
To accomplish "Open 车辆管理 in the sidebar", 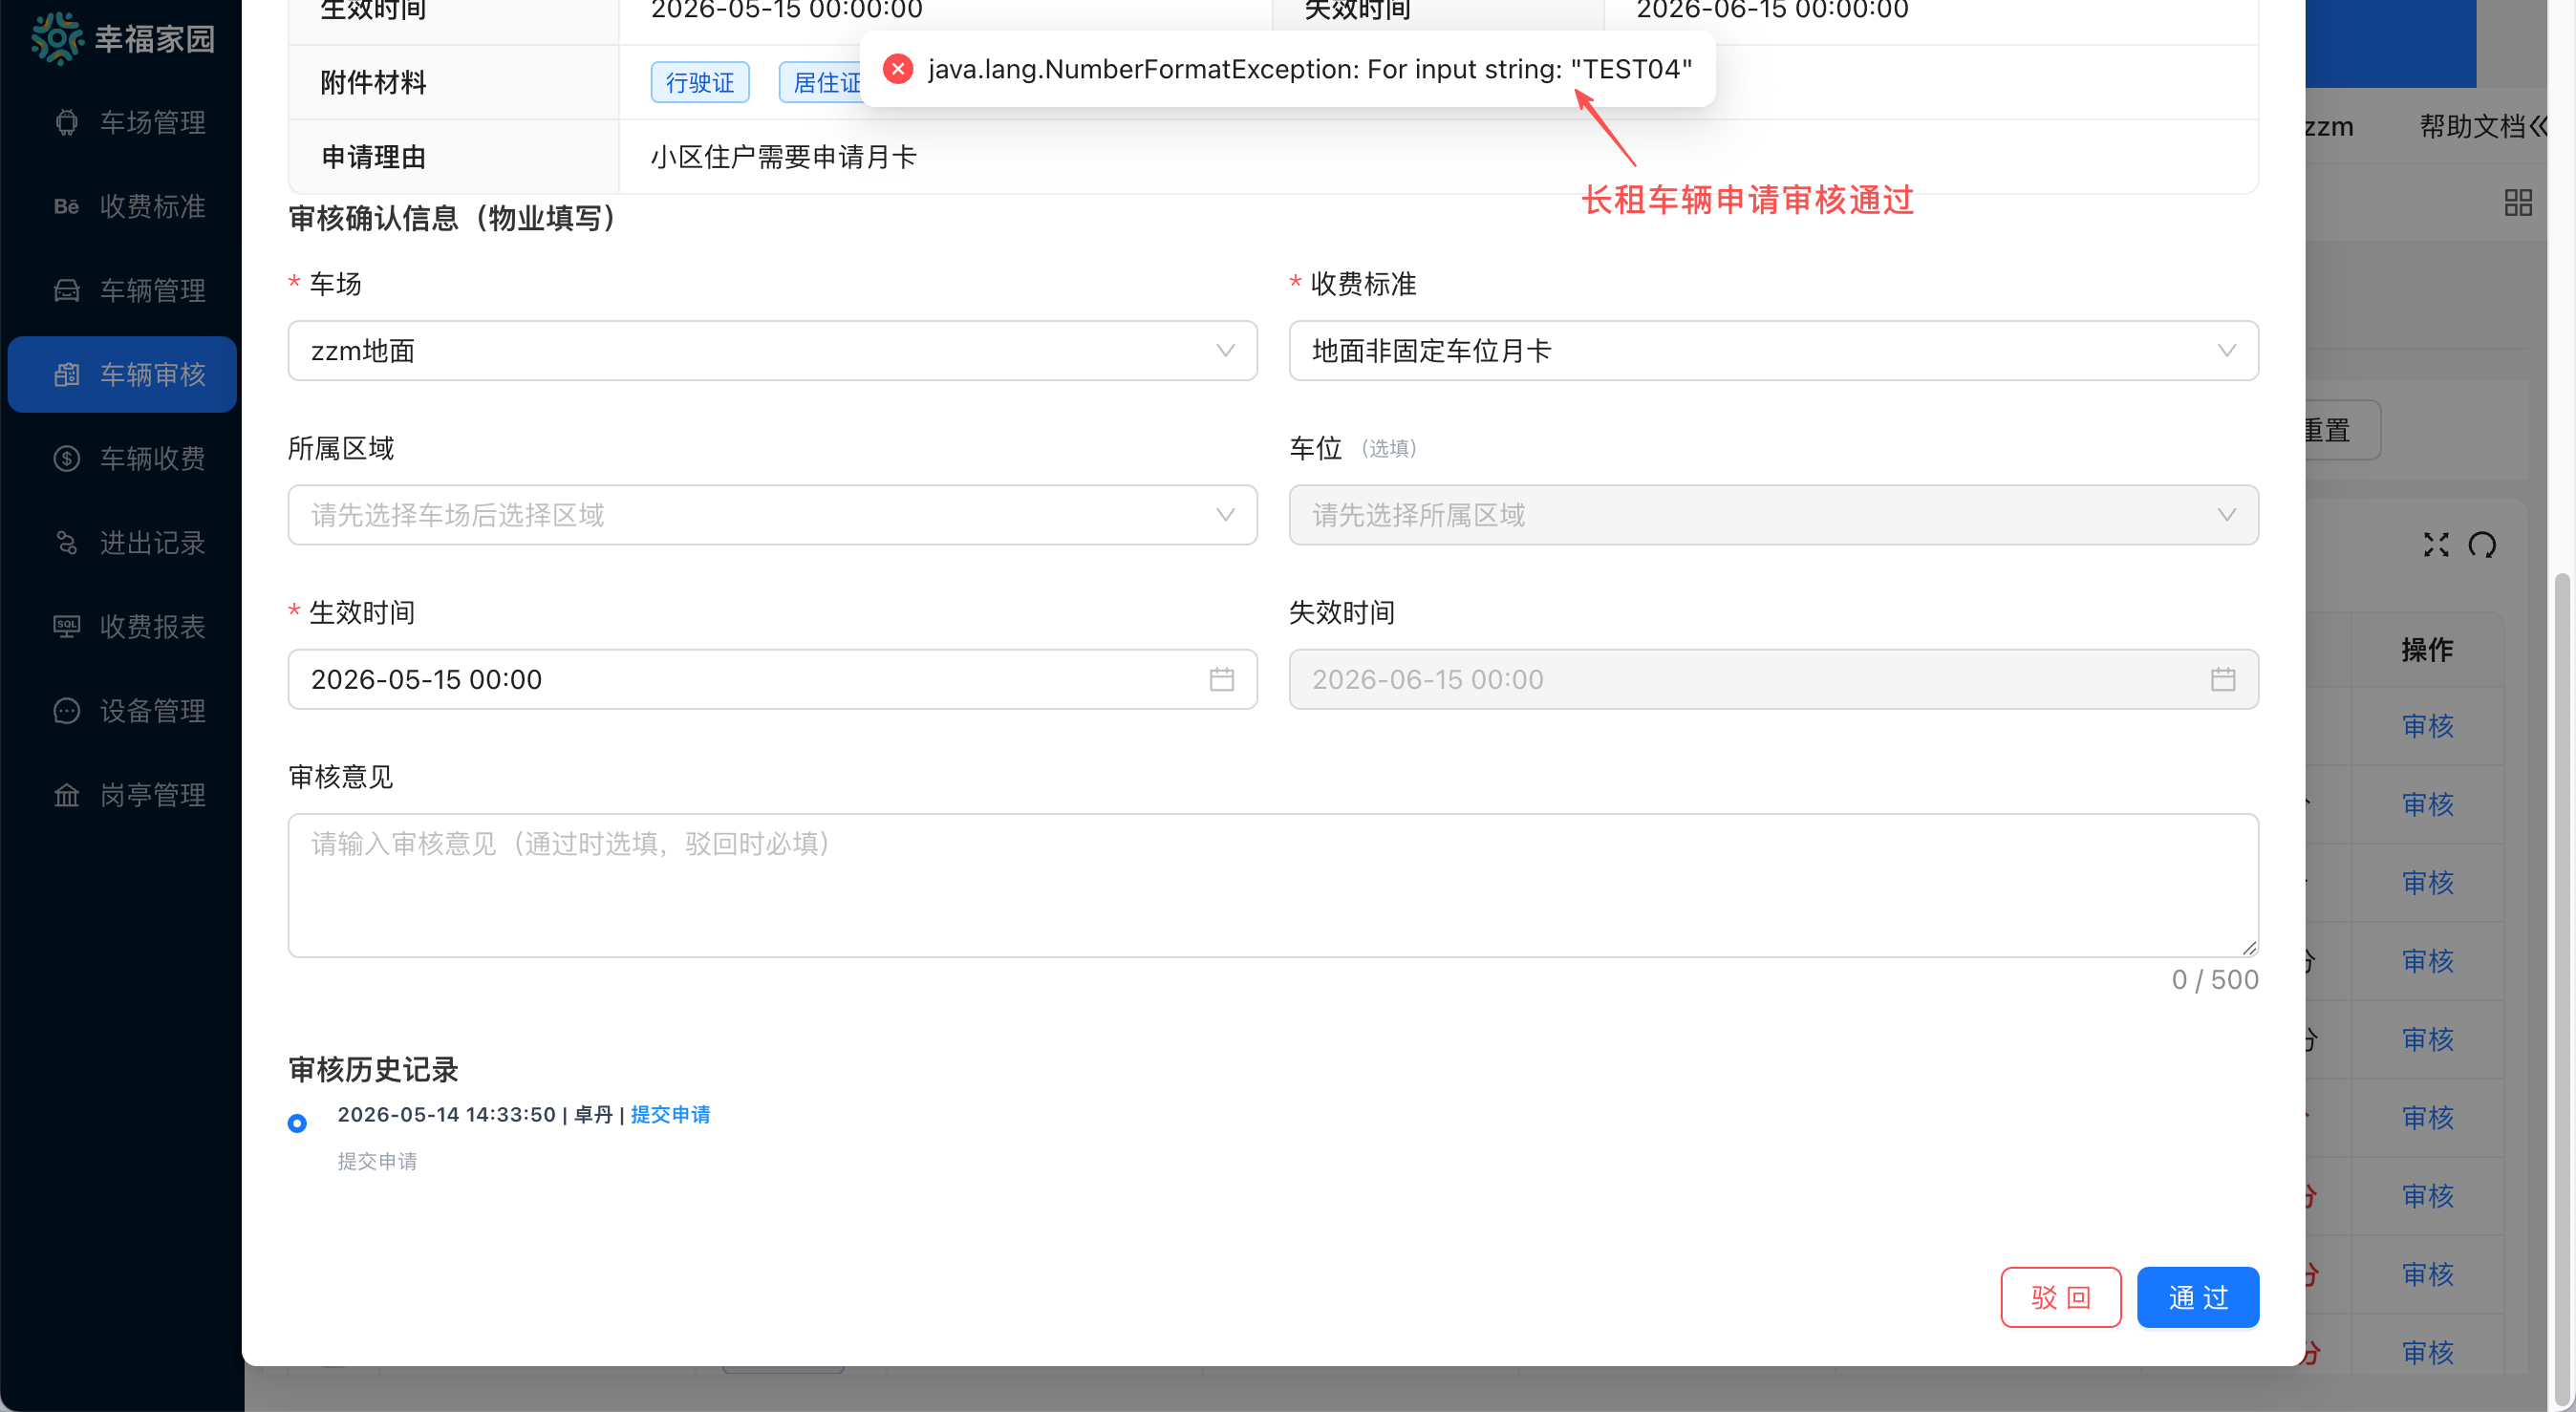I will [122, 290].
